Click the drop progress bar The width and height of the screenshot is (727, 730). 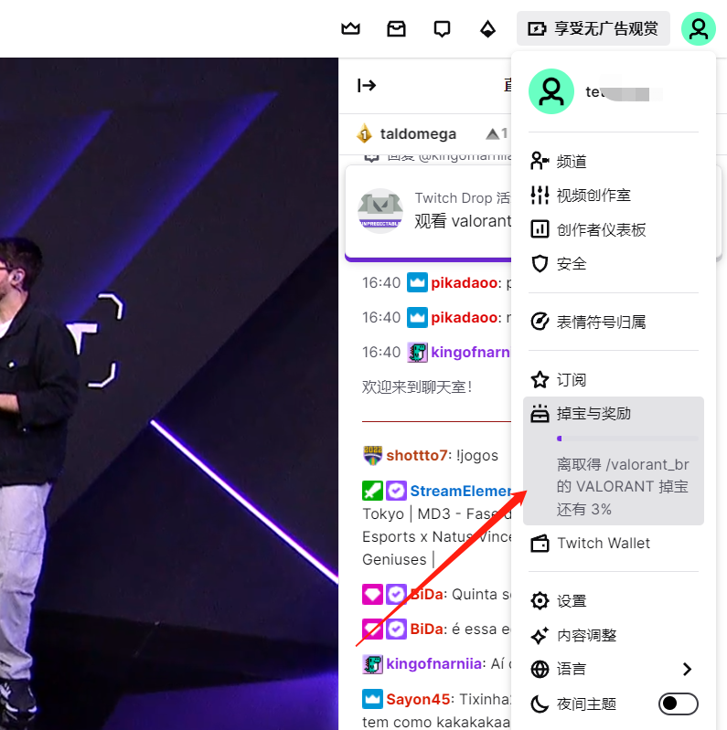click(627, 439)
